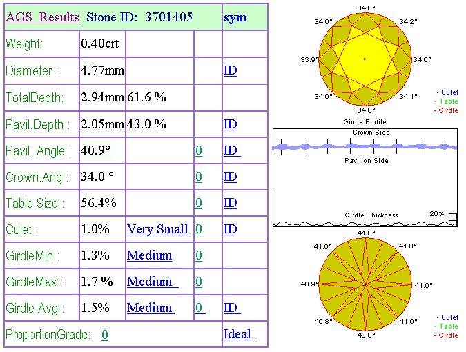Image resolution: width=466 pixels, height=352 pixels.
Task: Open the Very Small culet link
Action: pos(157,229)
